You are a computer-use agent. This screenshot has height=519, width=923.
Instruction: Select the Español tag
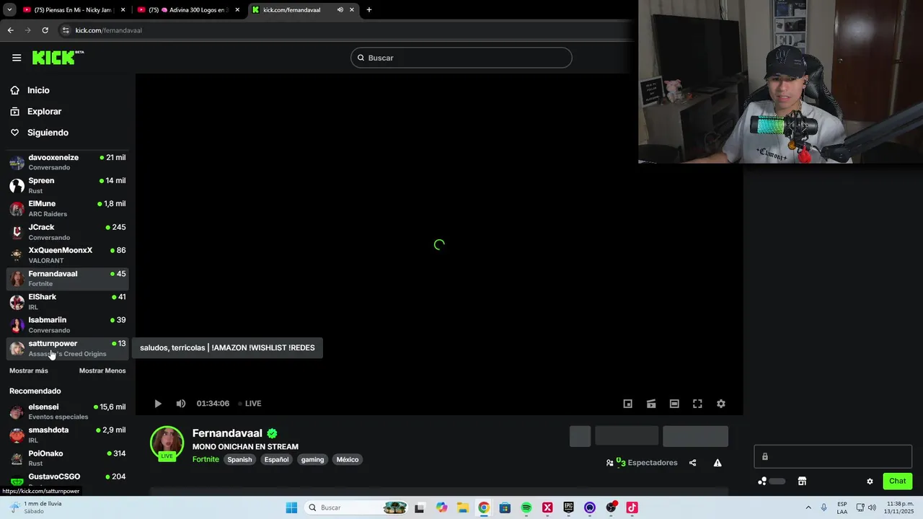point(276,459)
